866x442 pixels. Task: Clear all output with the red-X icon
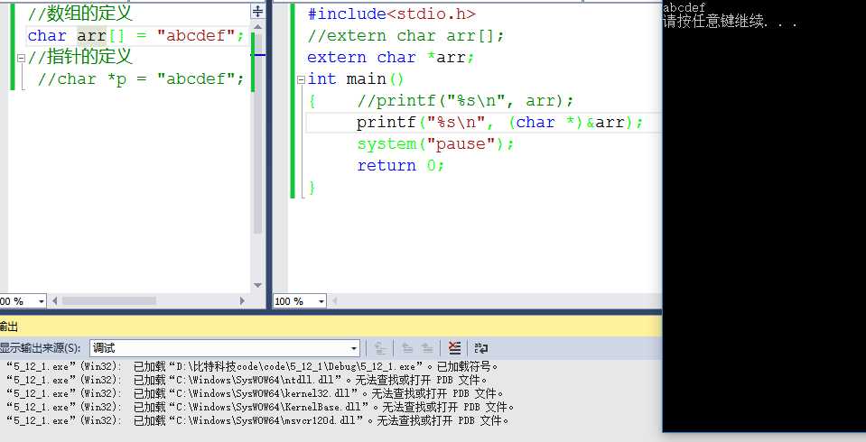coord(454,348)
